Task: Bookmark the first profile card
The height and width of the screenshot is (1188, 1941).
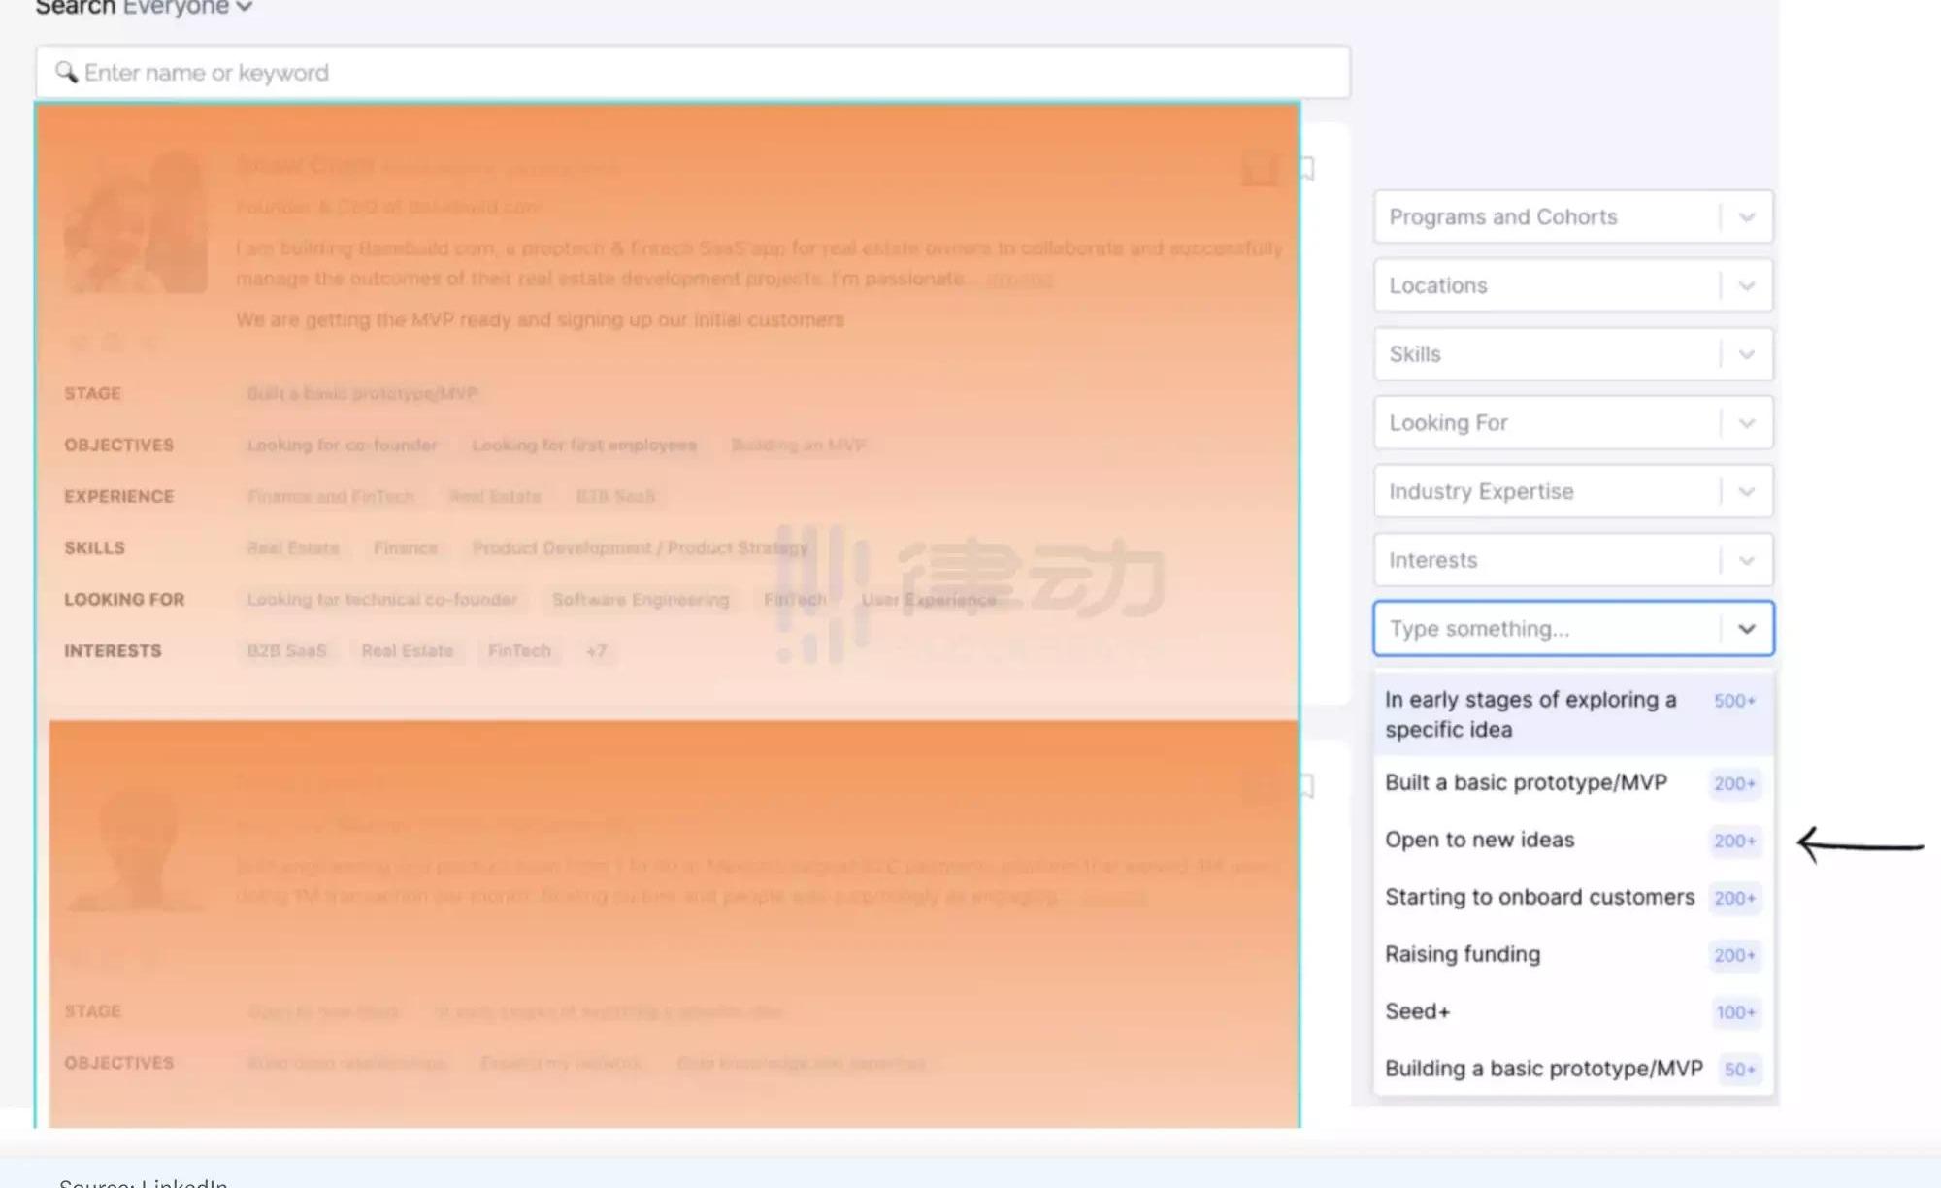Action: tap(1307, 169)
